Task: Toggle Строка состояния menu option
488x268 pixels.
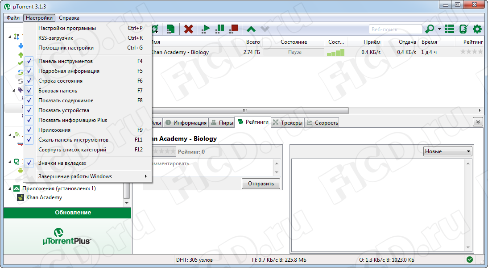Action: (87, 81)
